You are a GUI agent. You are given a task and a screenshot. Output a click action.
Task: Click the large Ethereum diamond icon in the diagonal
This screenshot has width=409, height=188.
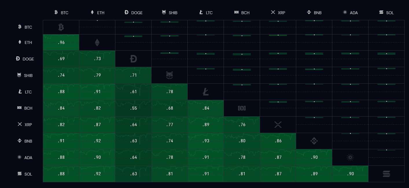point(97,43)
